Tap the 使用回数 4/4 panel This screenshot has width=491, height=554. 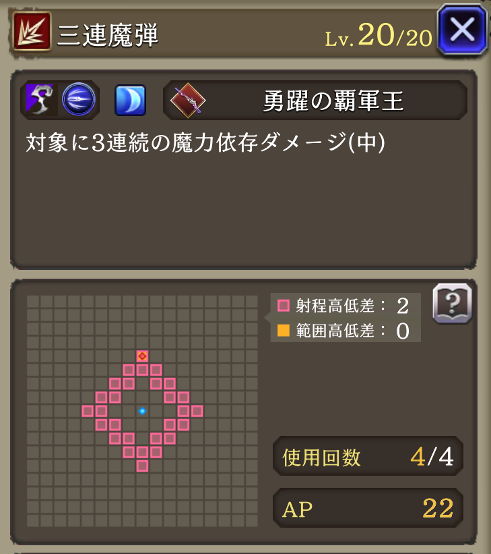coord(368,456)
